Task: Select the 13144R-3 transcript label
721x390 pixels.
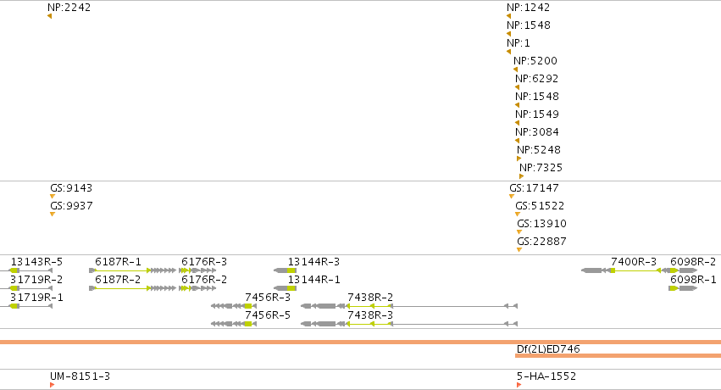Action: 313,262
